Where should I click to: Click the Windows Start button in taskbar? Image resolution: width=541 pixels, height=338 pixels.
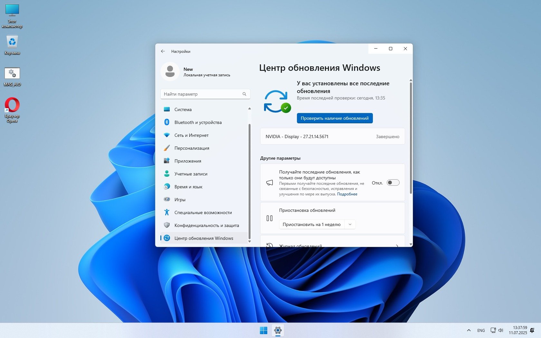click(x=263, y=330)
